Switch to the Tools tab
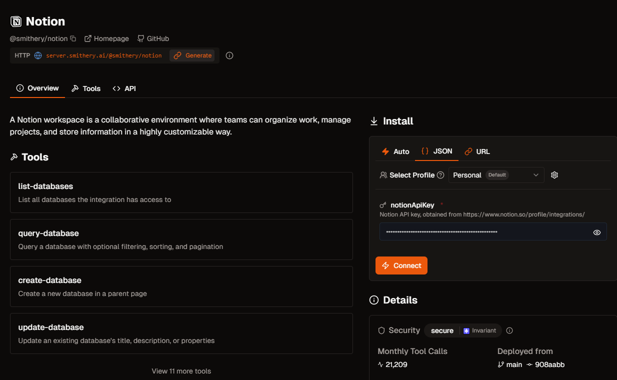The height and width of the screenshot is (380, 617). (x=86, y=88)
